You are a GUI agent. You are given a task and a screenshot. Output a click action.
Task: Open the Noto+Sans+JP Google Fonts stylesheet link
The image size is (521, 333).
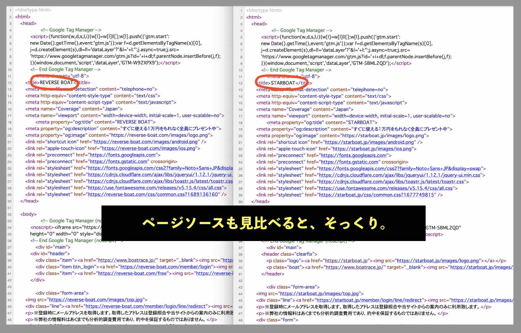[x=159, y=168]
